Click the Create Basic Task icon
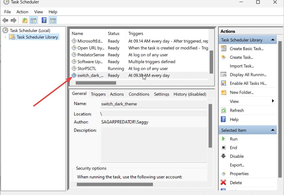The width and height of the screenshot is (284, 195). click(x=223, y=49)
